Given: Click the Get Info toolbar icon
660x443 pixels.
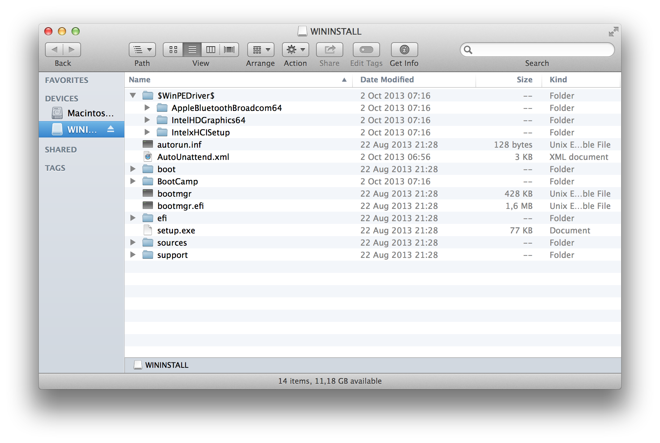Looking at the screenshot, I should point(404,50).
